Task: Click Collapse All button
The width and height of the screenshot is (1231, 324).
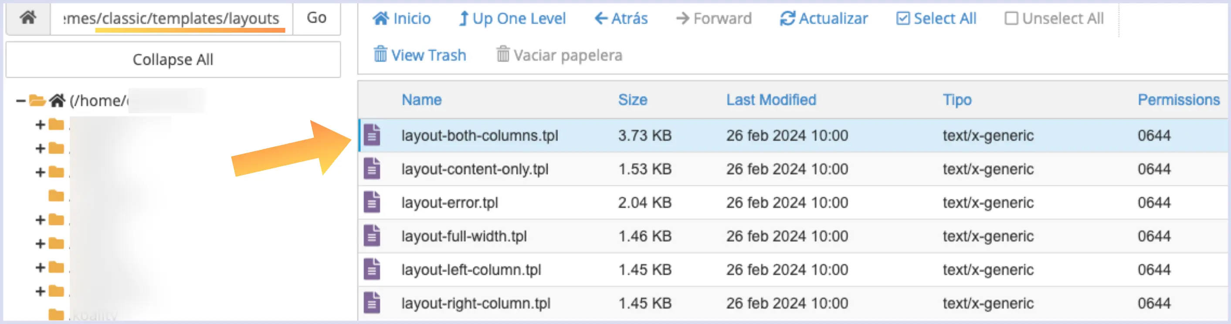Action: tap(173, 60)
